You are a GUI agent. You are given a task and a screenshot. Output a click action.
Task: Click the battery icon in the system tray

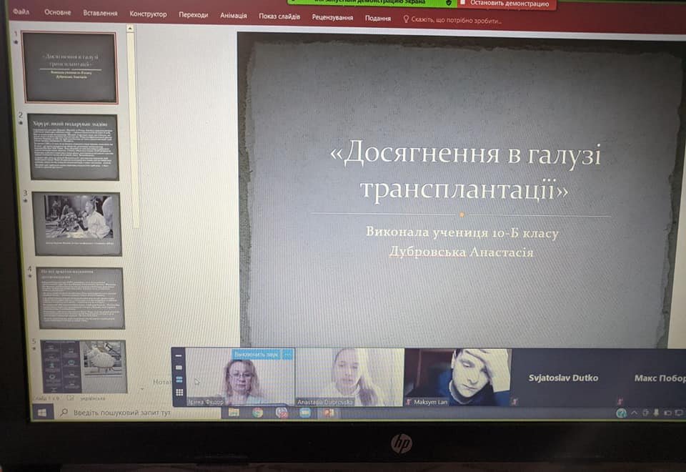click(x=667, y=413)
